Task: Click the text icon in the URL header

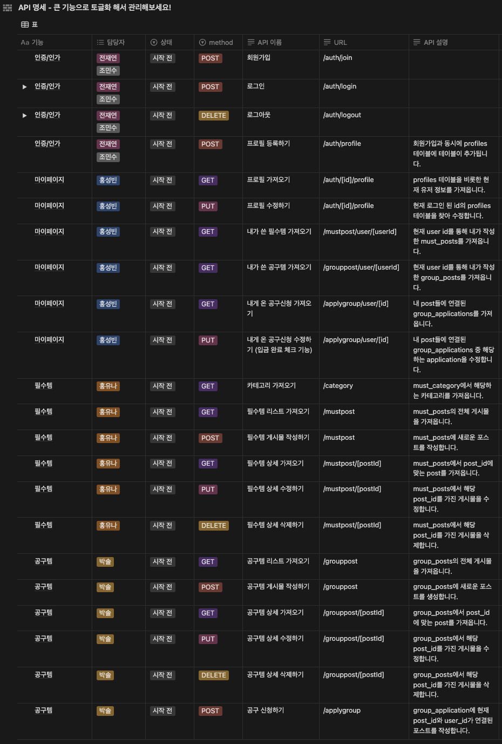Action: pos(327,42)
